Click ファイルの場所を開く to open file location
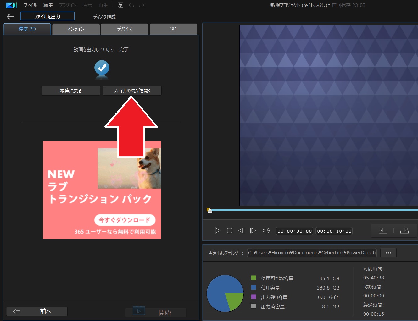Screen dimensions: 418x321 tap(132, 91)
